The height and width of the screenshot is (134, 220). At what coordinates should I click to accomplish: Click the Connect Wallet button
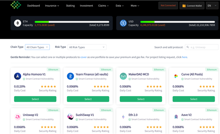click(192, 6)
